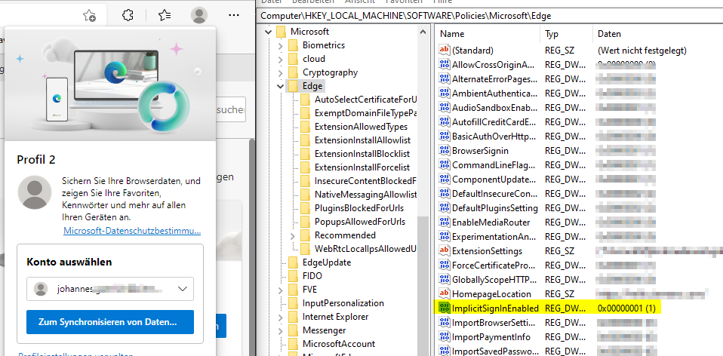Click the ImplicitSignInEnabled value icon

click(444, 308)
